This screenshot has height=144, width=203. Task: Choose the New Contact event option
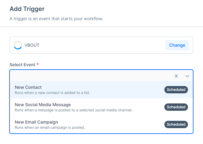point(101,90)
